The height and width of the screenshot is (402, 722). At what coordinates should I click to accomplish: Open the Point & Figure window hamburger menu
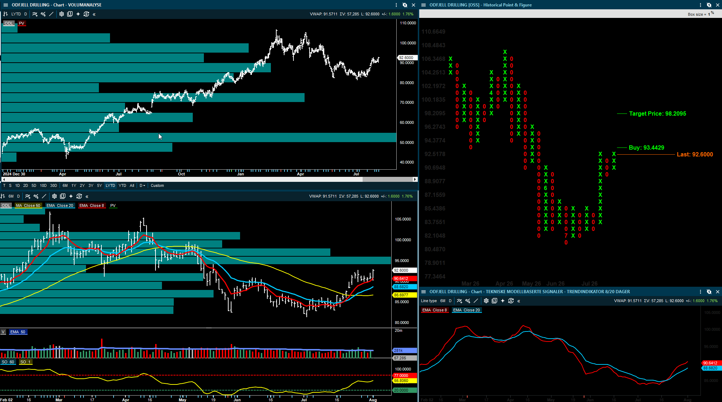pos(424,5)
